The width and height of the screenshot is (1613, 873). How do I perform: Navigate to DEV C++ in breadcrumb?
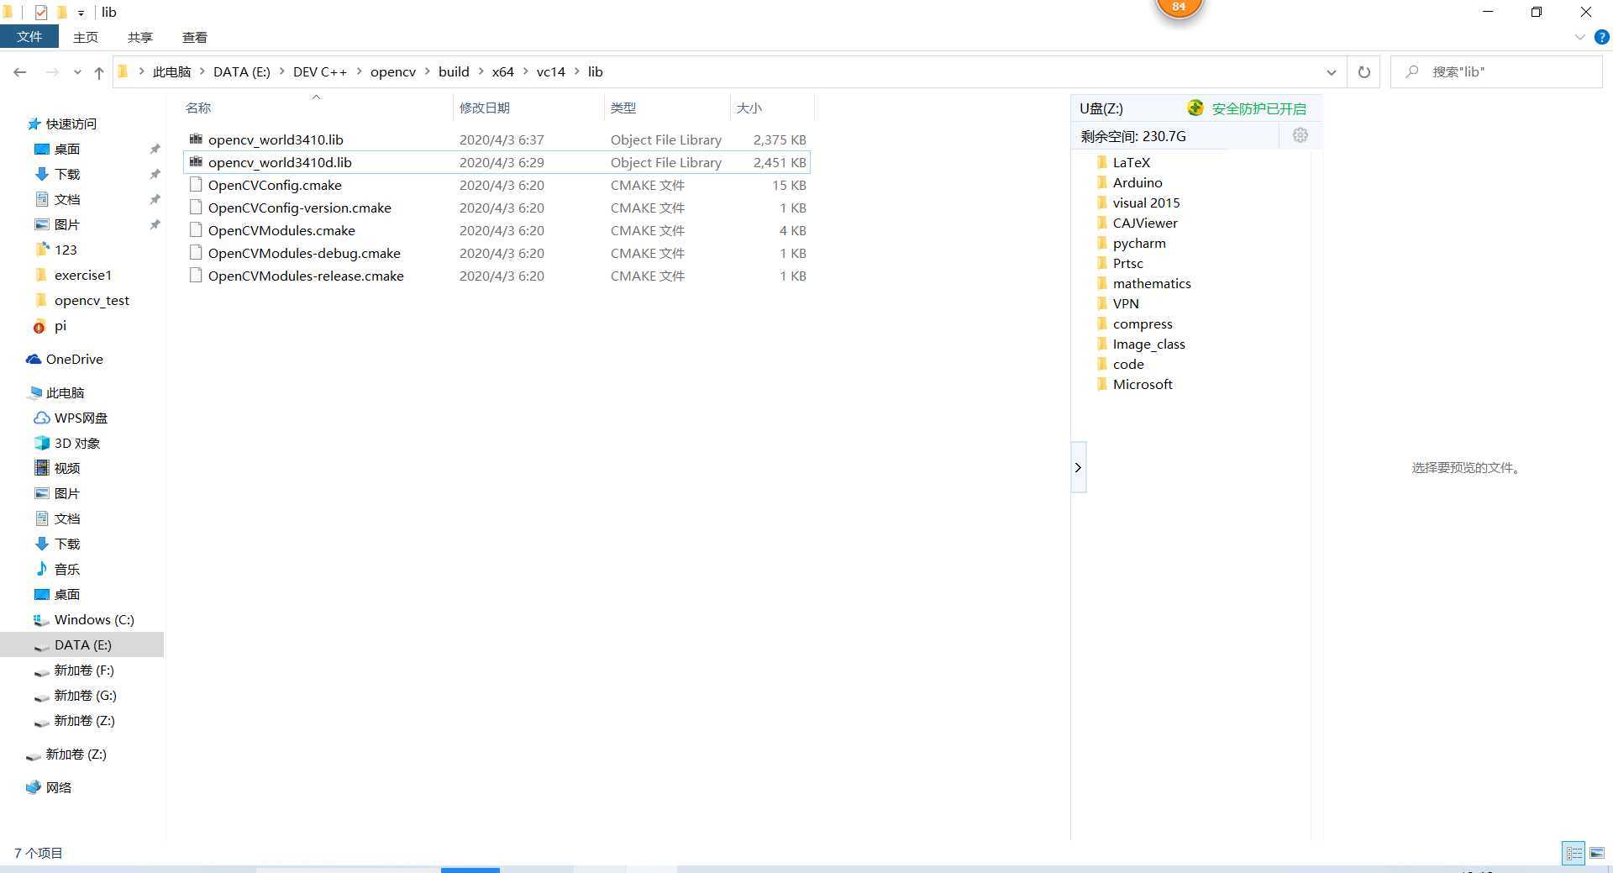tap(320, 72)
